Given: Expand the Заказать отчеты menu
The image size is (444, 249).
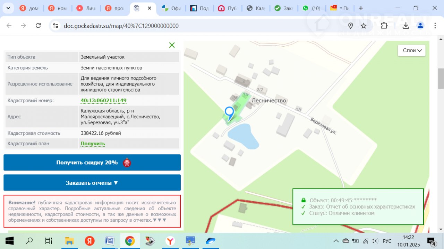Looking at the screenshot, I should pos(92,183).
